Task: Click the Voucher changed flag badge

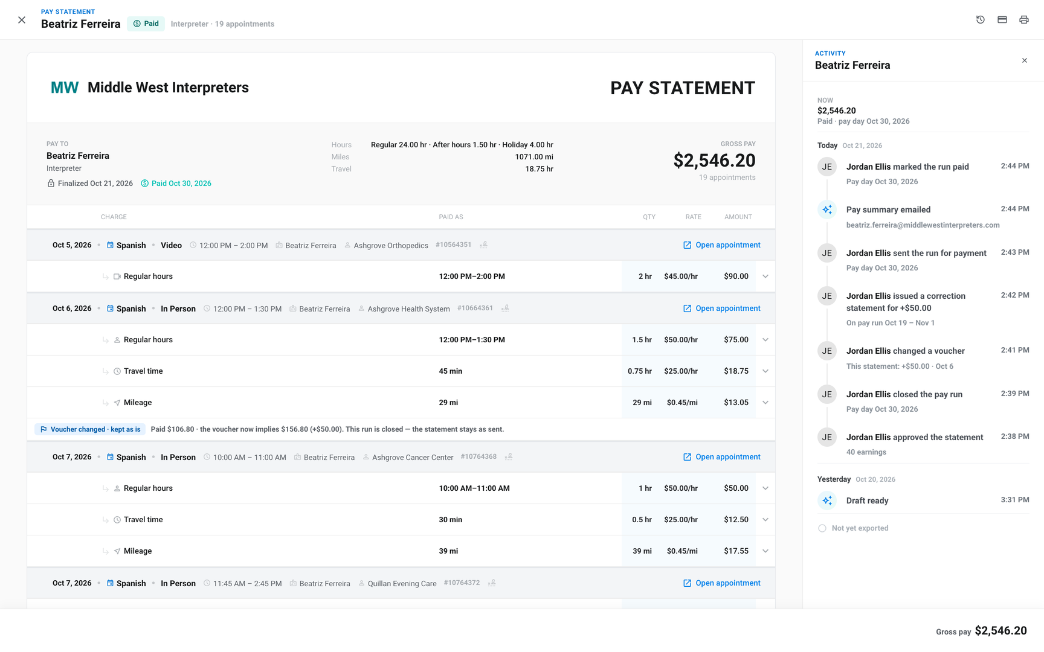Action: tap(90, 429)
